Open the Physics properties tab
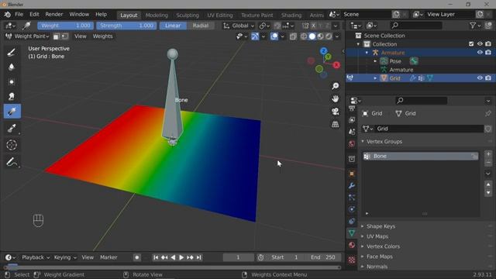This screenshot has height=279, width=496. 352,209
